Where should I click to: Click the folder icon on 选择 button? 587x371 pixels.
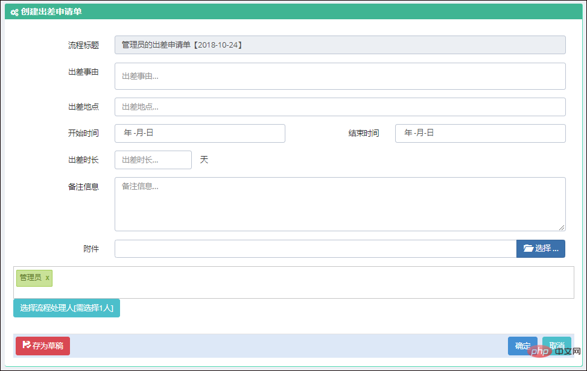tap(528, 248)
